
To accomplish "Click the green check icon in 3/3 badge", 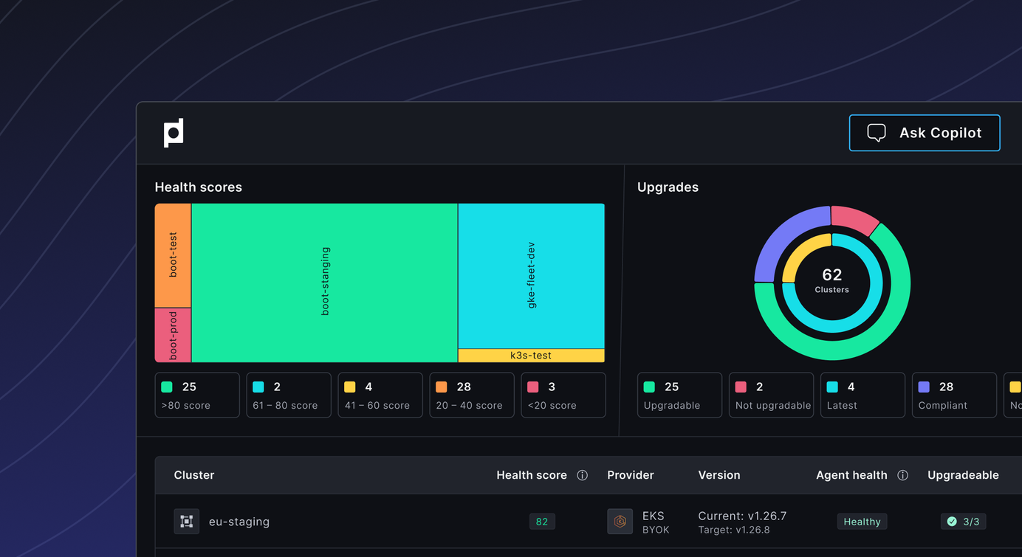I will pos(952,522).
